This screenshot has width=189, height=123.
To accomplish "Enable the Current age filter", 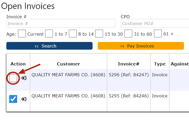I will [x=22, y=34].
